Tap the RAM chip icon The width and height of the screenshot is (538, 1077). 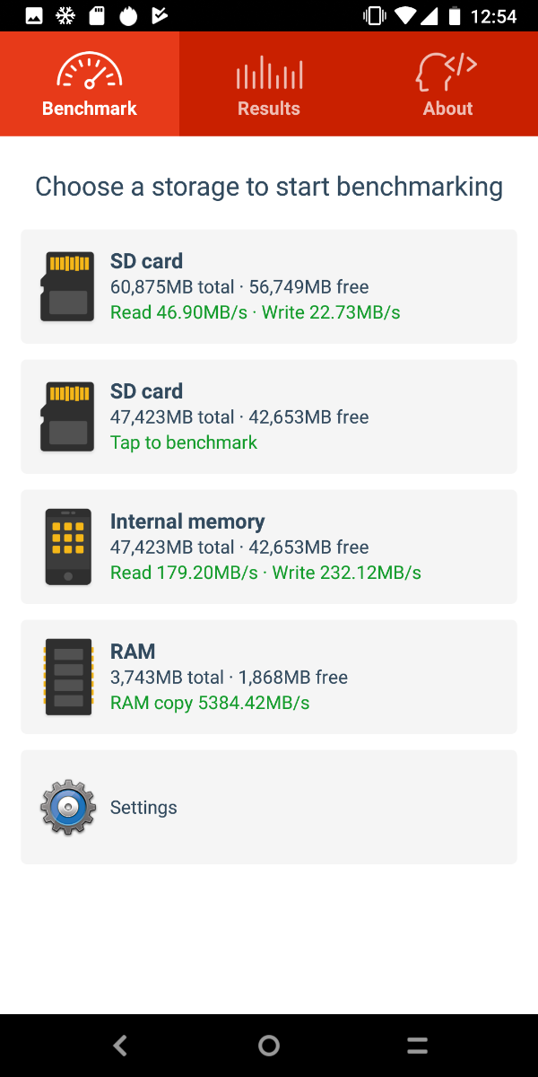coord(67,677)
